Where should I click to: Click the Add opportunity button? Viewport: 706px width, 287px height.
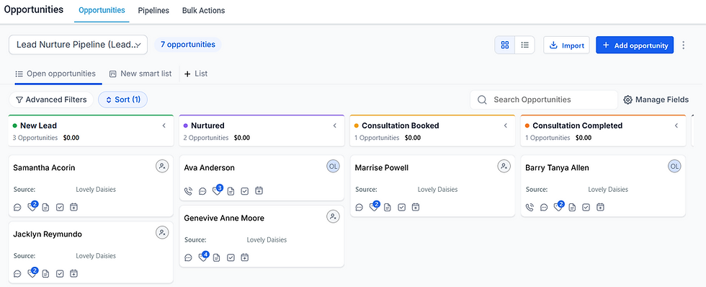pos(635,45)
